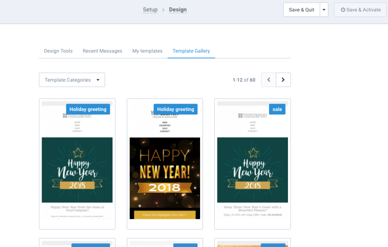Go to next page of templates

283,80
